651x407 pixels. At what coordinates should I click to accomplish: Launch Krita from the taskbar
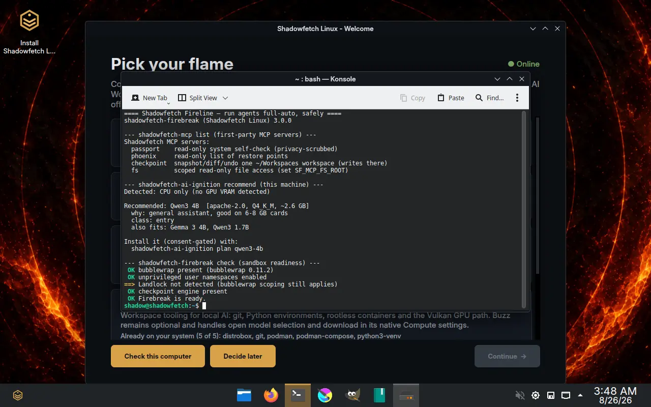click(x=325, y=395)
